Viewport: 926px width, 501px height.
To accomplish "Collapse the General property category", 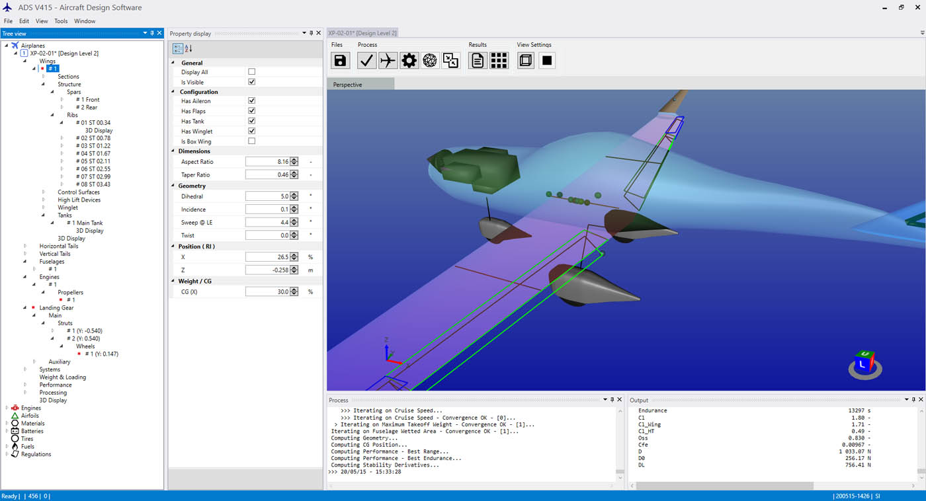I will point(174,63).
